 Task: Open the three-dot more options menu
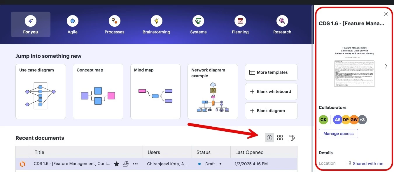click(135, 164)
